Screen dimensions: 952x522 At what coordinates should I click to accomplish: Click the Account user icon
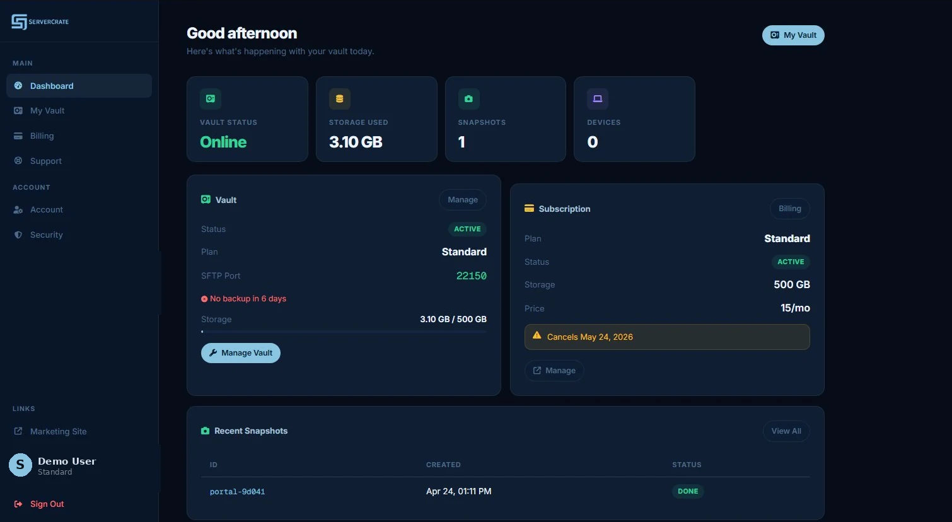[x=18, y=209]
